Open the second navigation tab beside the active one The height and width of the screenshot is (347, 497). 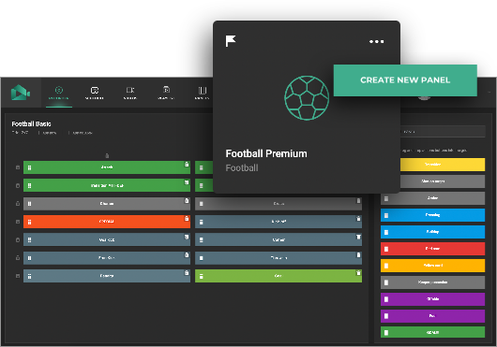(95, 94)
